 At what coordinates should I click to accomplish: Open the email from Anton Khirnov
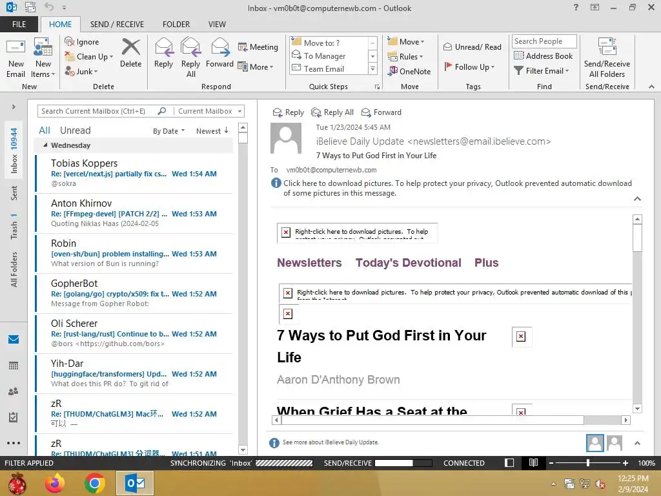coord(134,213)
